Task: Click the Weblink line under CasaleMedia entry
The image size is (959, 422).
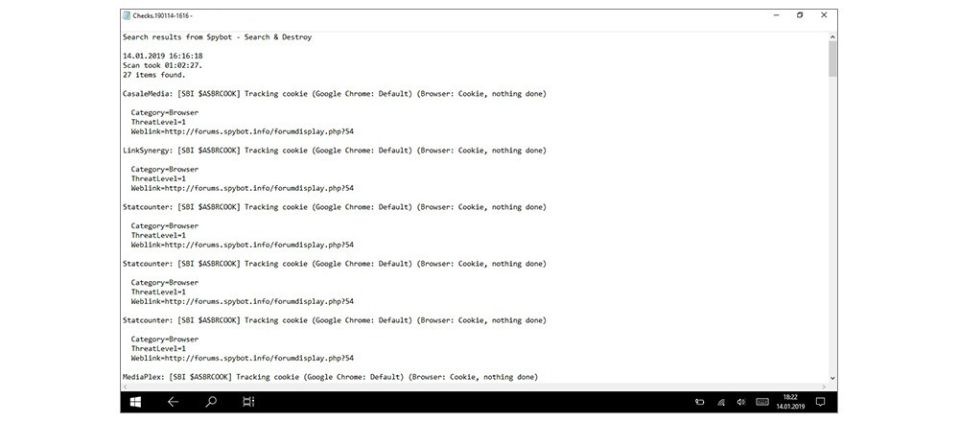Action: [243, 131]
